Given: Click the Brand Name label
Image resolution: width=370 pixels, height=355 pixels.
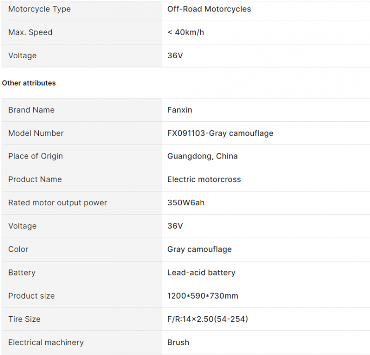Looking at the screenshot, I should pos(31,110).
